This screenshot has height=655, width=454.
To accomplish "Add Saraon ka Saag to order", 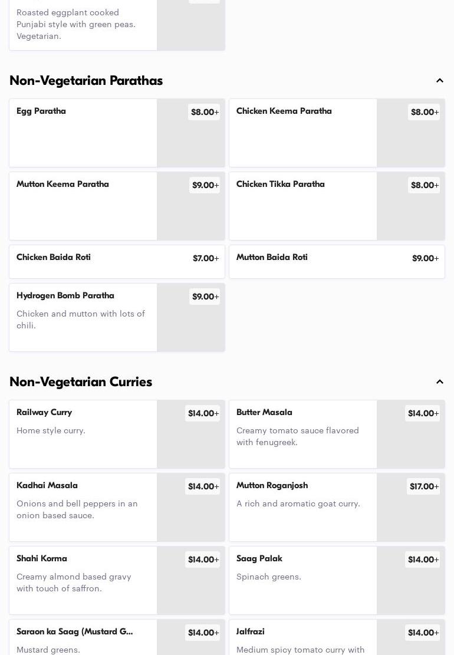I will pos(202,633).
